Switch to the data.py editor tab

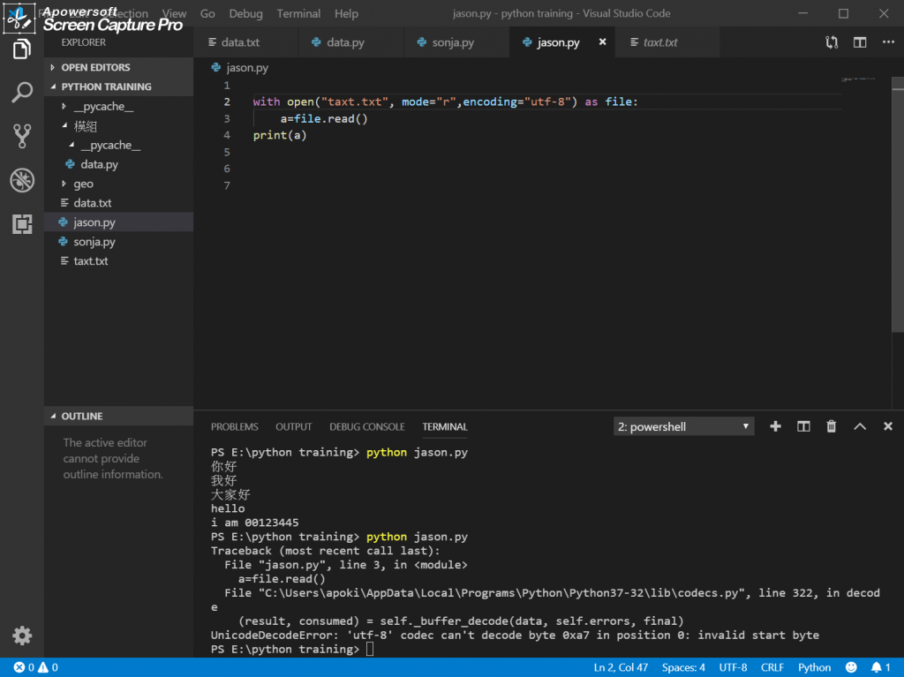[x=351, y=42]
